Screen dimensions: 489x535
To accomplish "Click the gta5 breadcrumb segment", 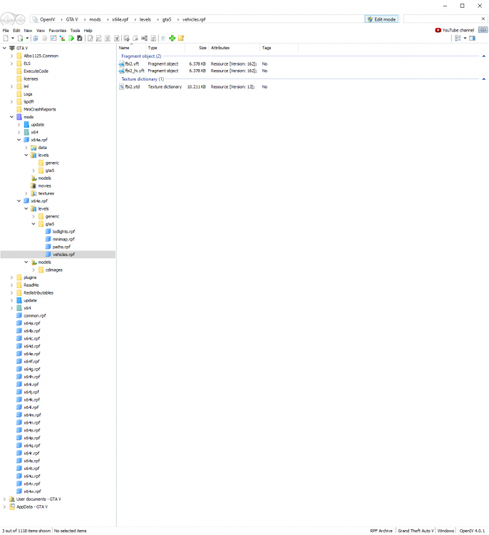I will click(x=167, y=19).
